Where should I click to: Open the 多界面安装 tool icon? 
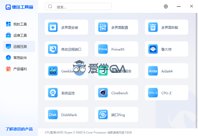[53, 27]
